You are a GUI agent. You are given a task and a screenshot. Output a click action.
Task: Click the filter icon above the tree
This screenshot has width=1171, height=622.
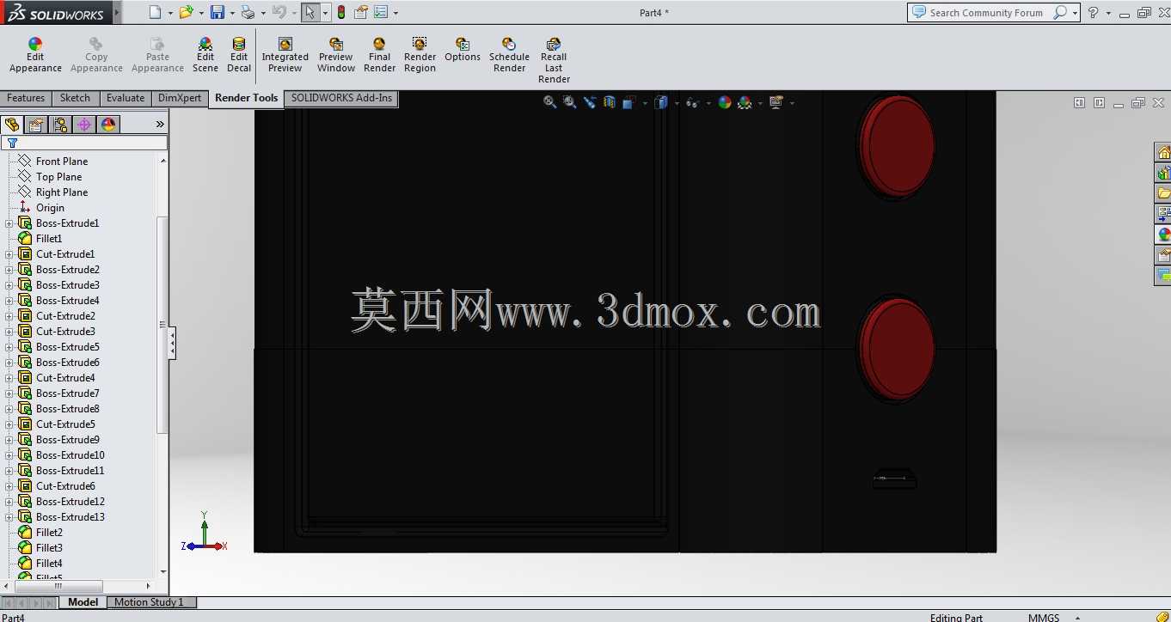(12, 143)
